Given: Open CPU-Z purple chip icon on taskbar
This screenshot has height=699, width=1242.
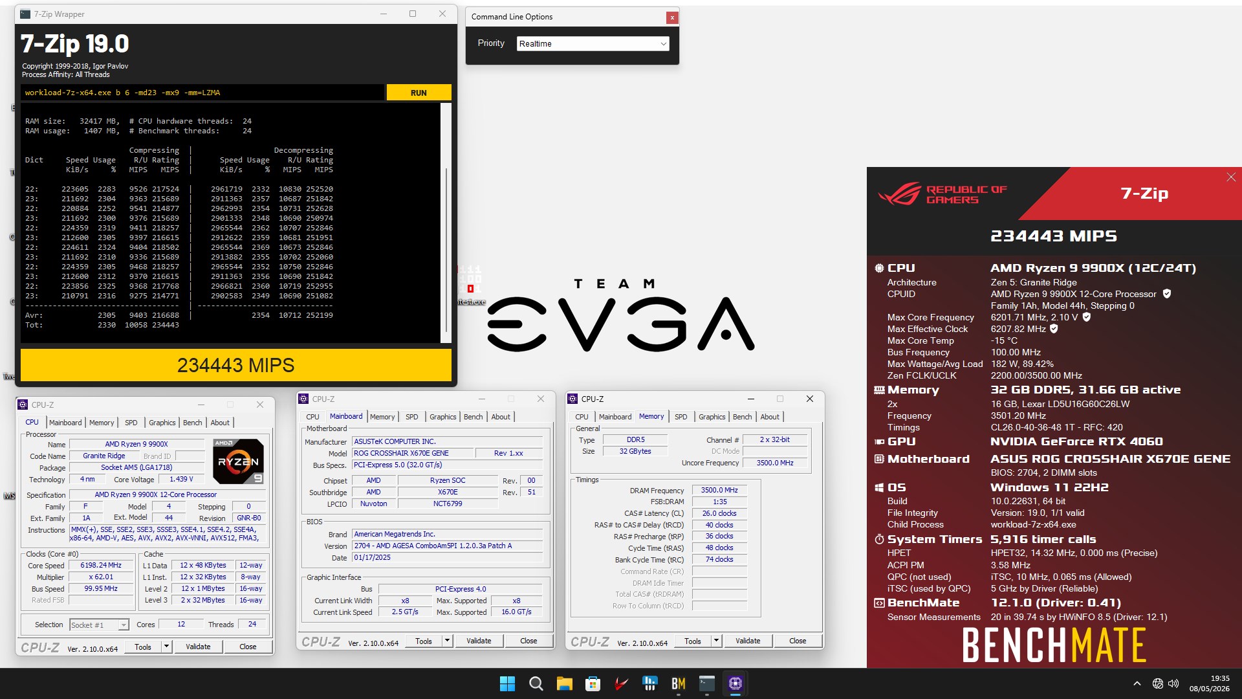Looking at the screenshot, I should [x=735, y=683].
